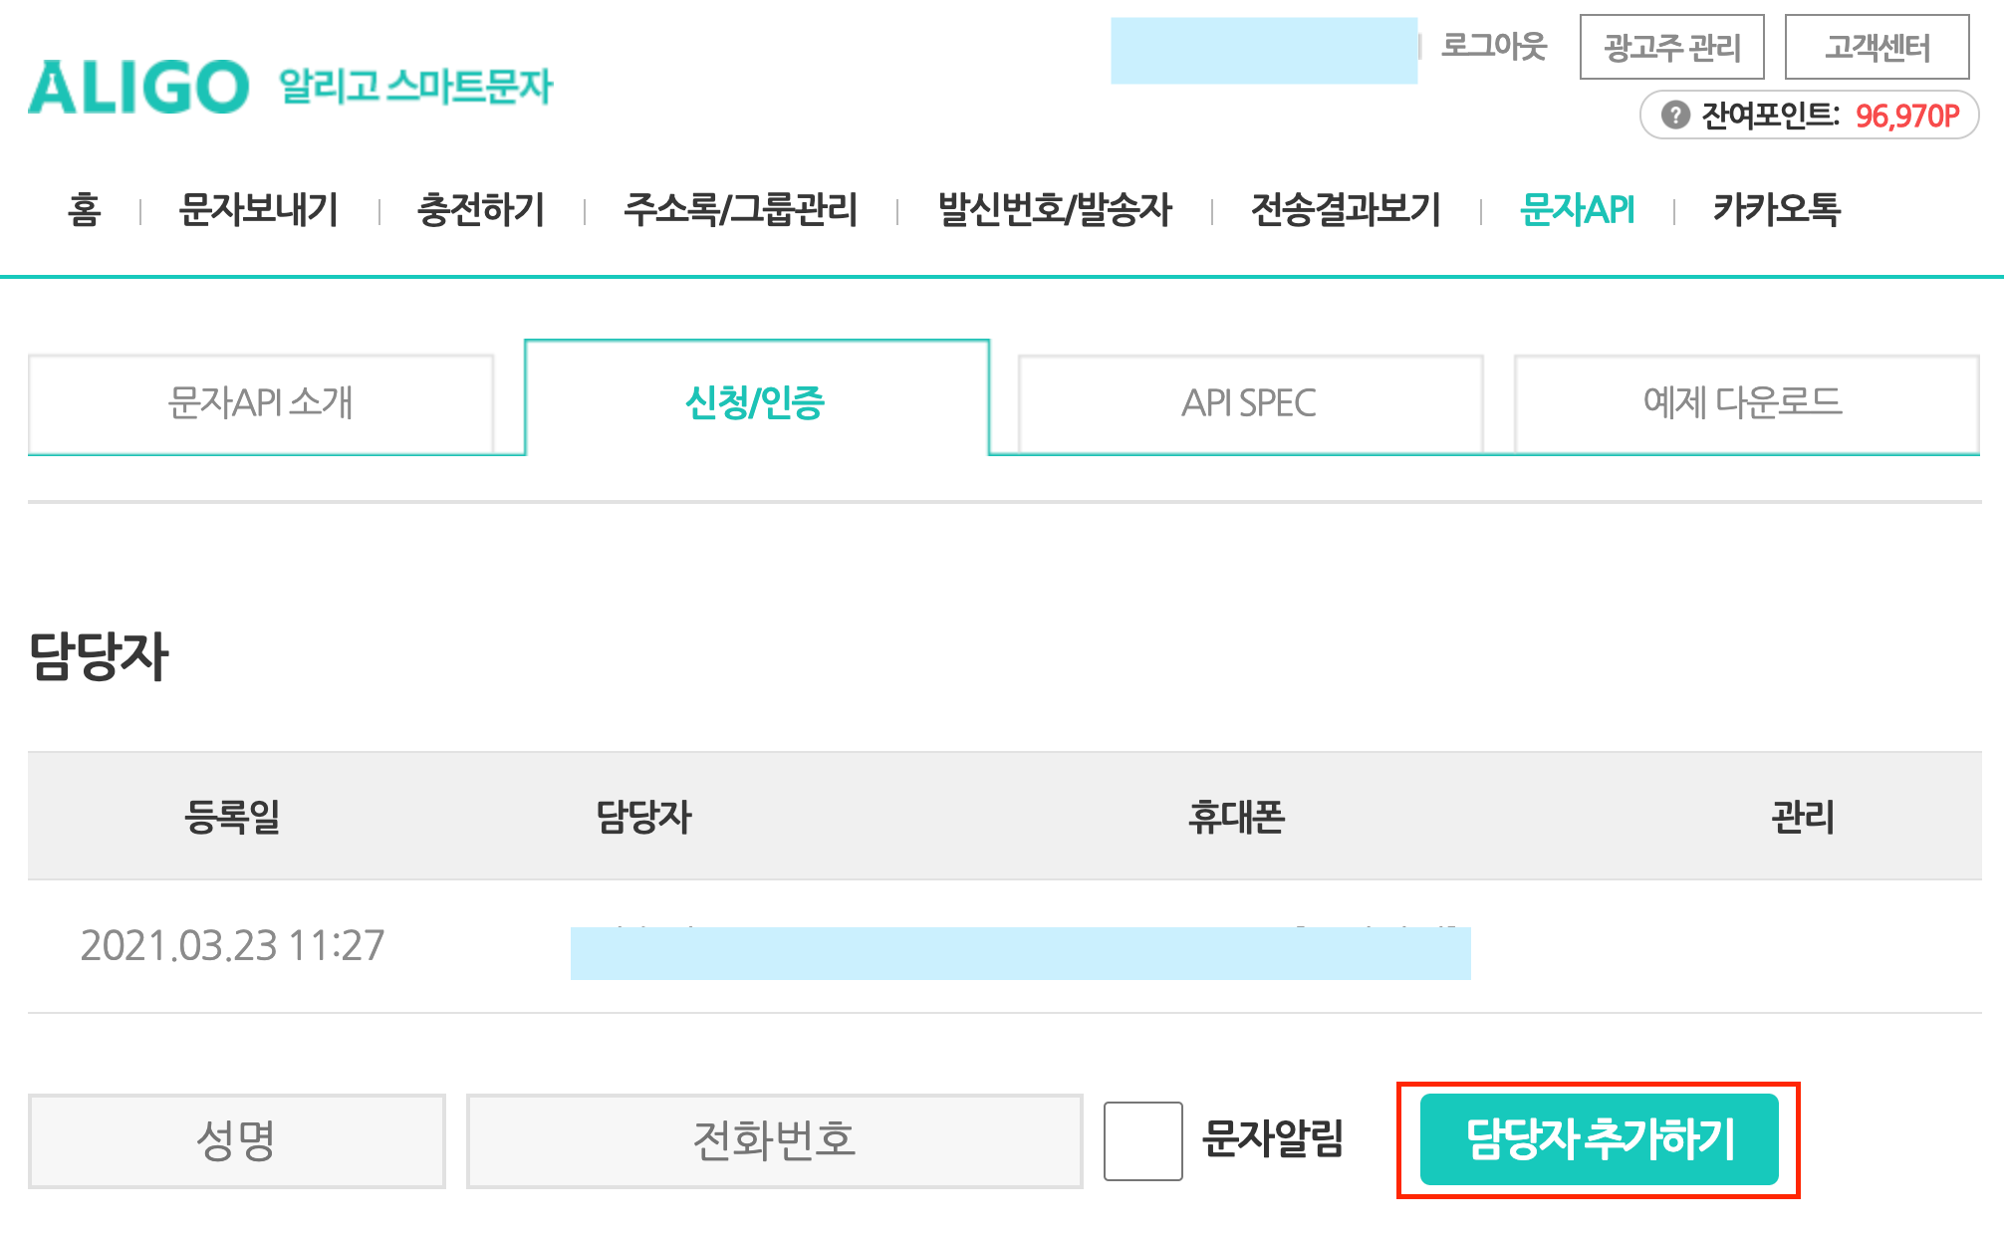The image size is (2004, 1237).
Task: Open the 충전하기 menu
Action: tap(481, 210)
